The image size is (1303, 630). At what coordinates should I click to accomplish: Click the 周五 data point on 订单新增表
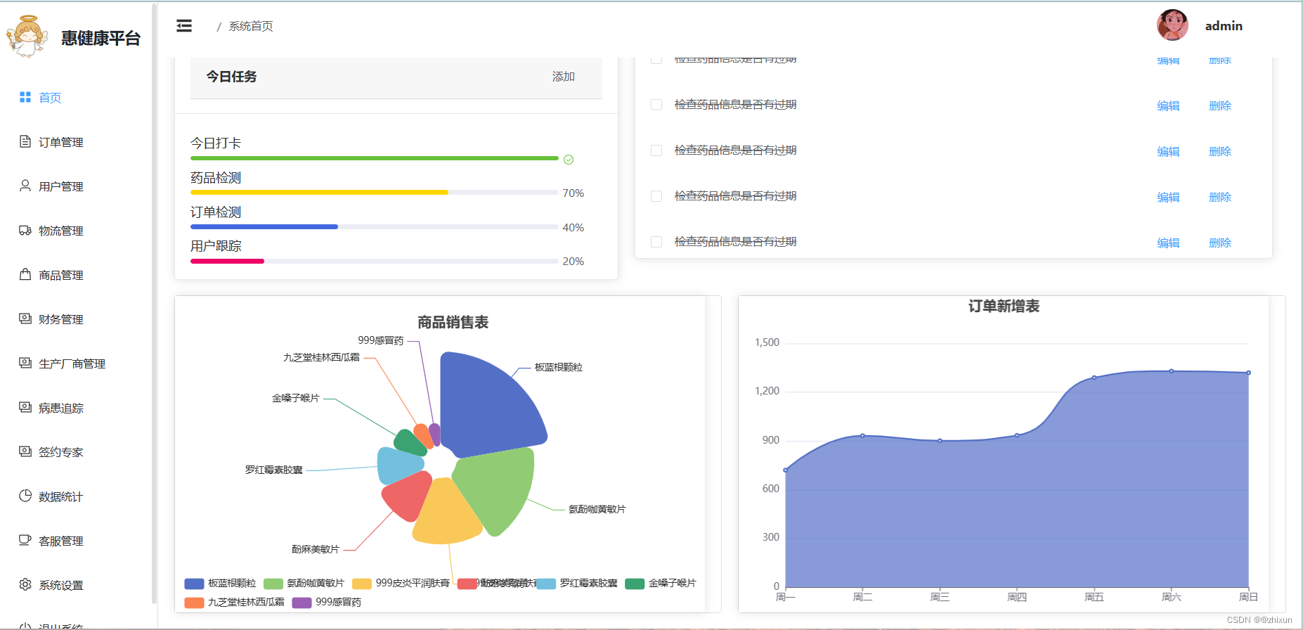click(x=1094, y=378)
